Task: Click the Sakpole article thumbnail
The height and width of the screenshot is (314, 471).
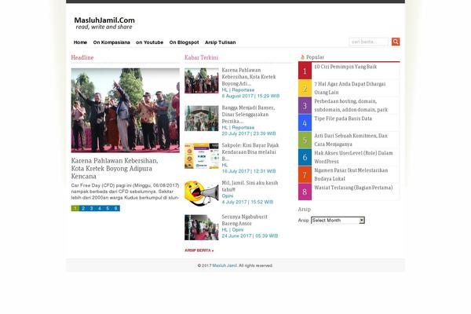Action: pos(202,156)
